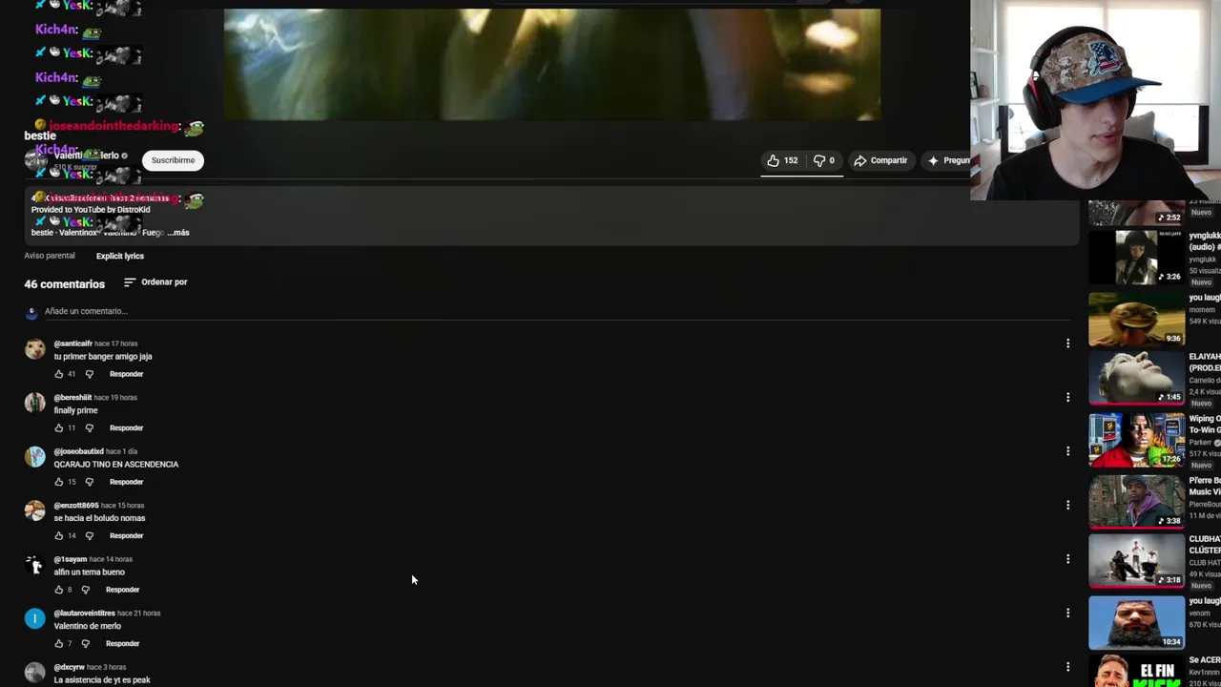
Task: Like @santicaifr's comment
Action: coord(58,374)
